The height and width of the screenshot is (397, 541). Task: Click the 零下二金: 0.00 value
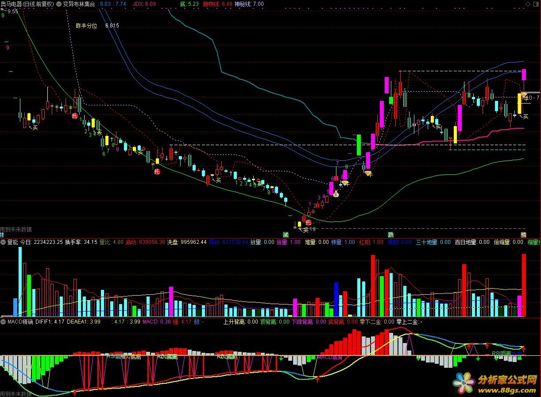377,322
